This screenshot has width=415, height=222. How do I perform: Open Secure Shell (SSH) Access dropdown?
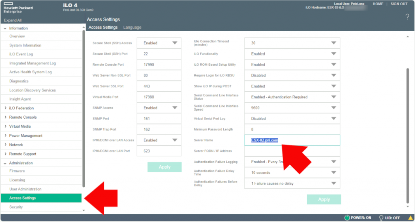(x=175, y=43)
